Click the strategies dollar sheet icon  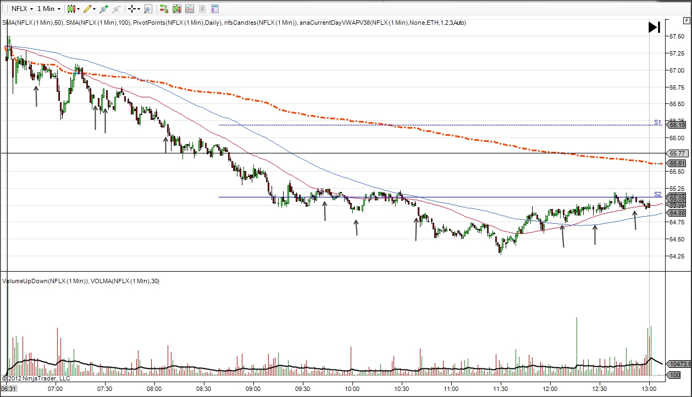click(202, 9)
